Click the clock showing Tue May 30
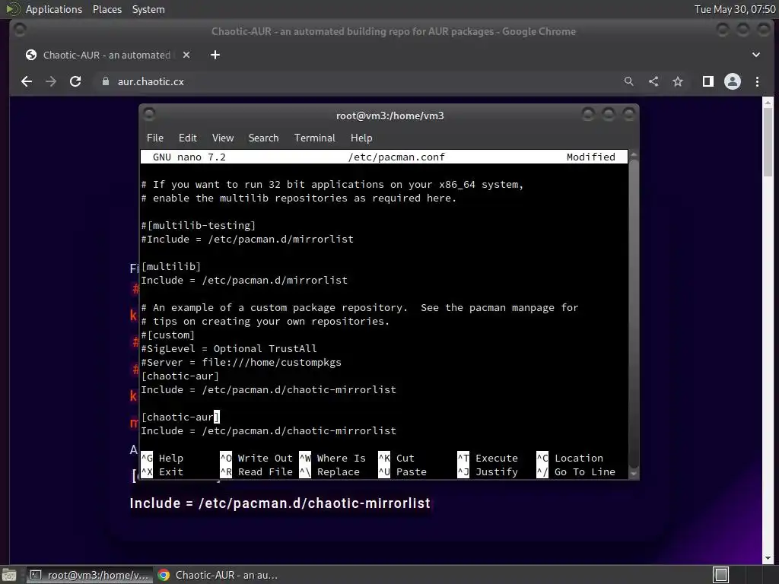 (x=735, y=9)
